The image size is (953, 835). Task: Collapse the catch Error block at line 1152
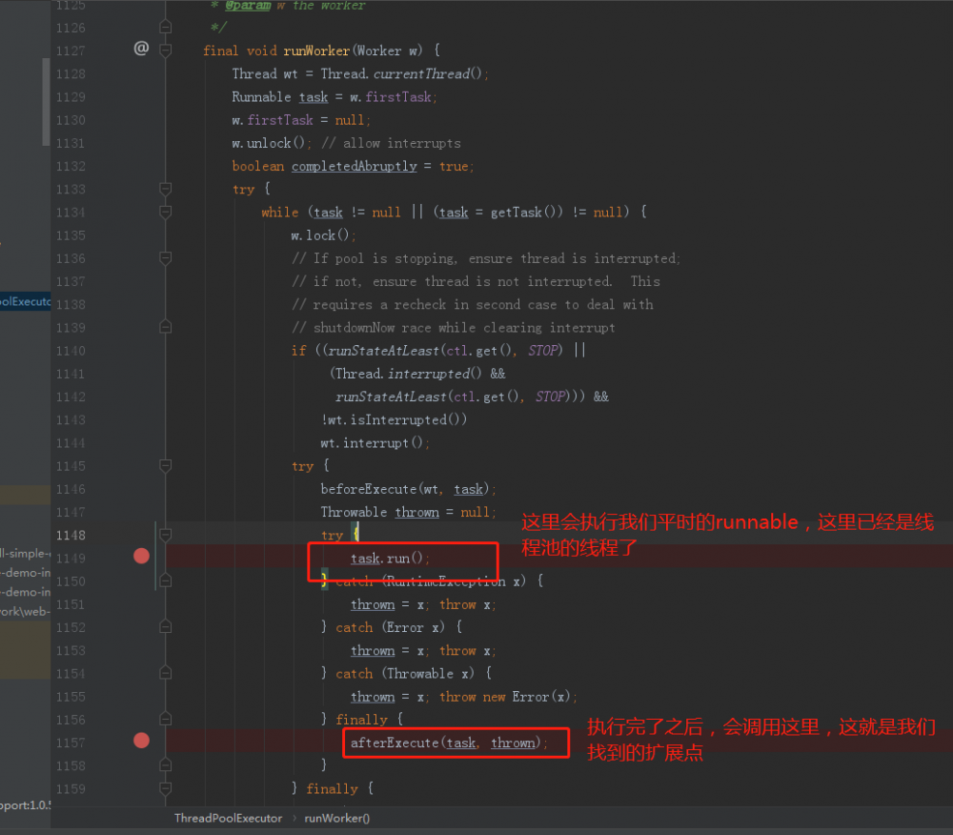[165, 626]
